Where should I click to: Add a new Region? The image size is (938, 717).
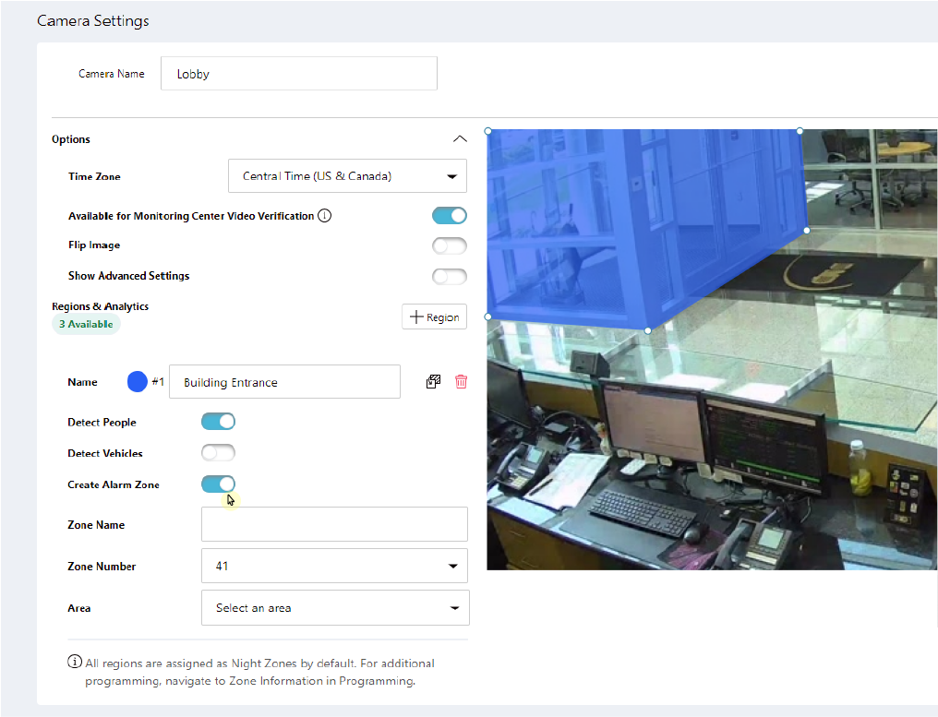click(x=434, y=317)
